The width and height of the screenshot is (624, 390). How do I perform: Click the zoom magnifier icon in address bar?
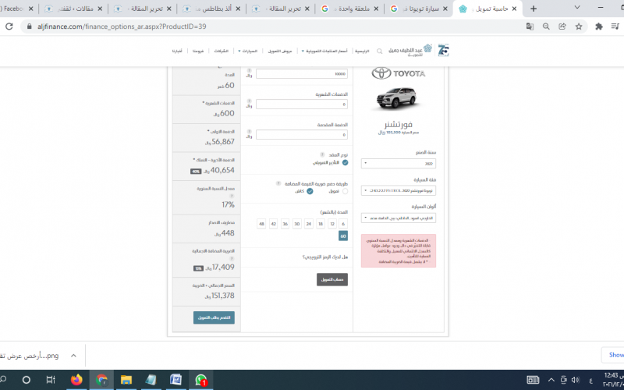546,27
